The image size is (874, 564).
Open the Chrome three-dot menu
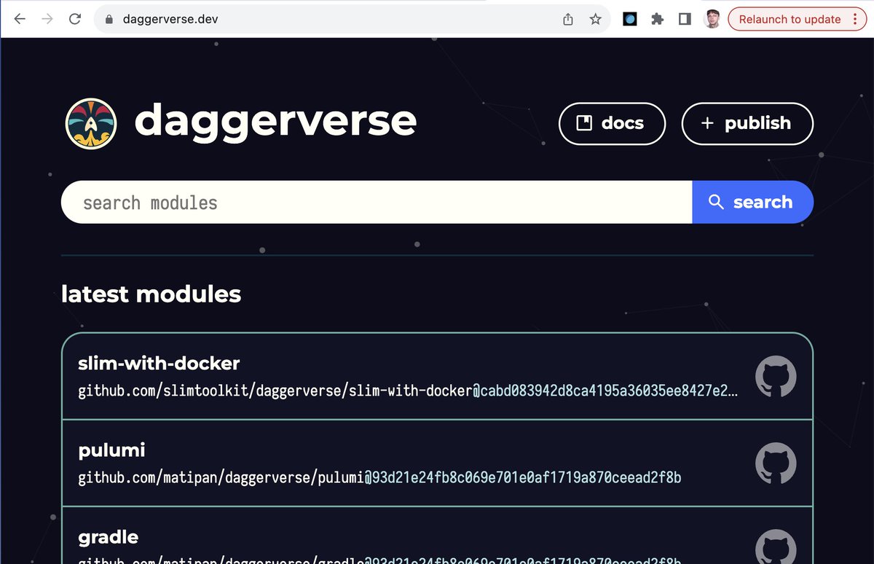tap(855, 20)
